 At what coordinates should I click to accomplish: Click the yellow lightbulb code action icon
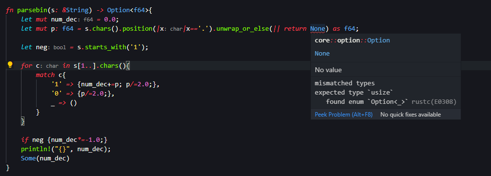10,65
